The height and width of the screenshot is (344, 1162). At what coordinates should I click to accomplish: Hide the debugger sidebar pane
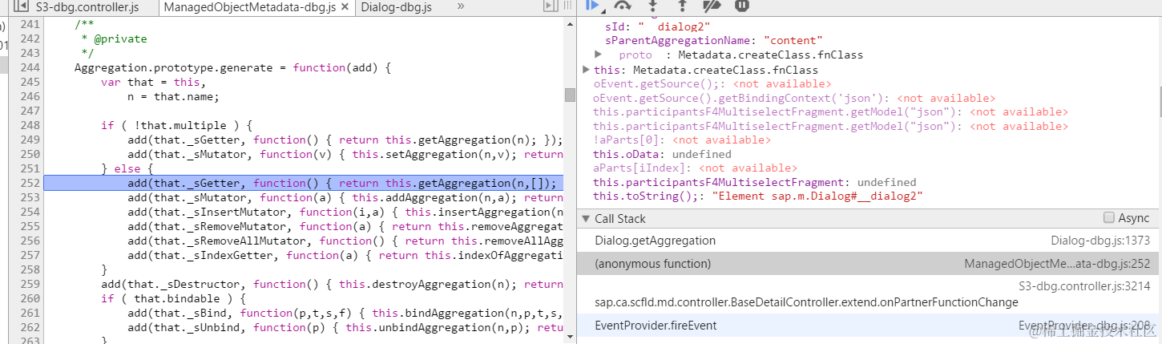[550, 6]
